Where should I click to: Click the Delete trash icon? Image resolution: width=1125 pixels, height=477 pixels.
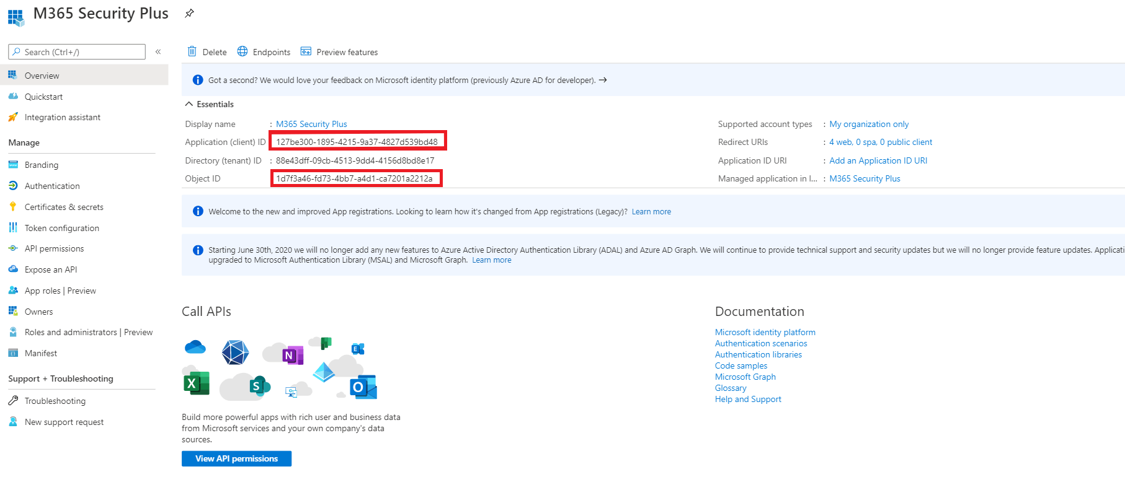pos(192,51)
